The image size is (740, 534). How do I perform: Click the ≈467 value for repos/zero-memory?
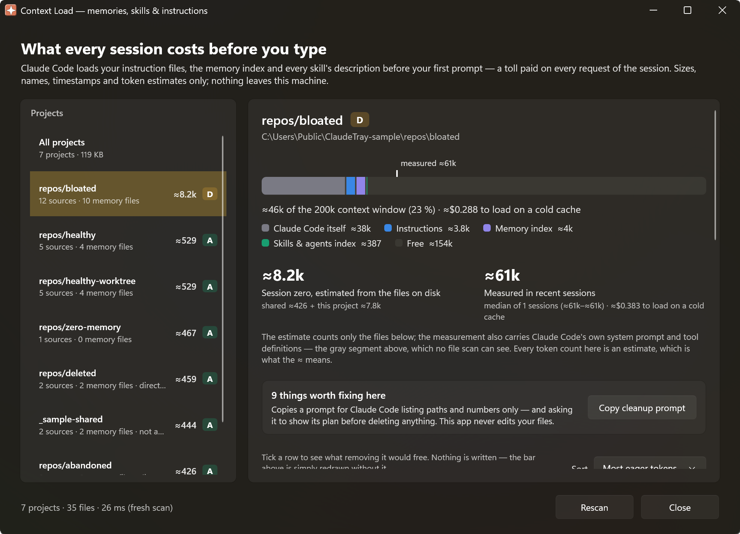[x=186, y=333]
